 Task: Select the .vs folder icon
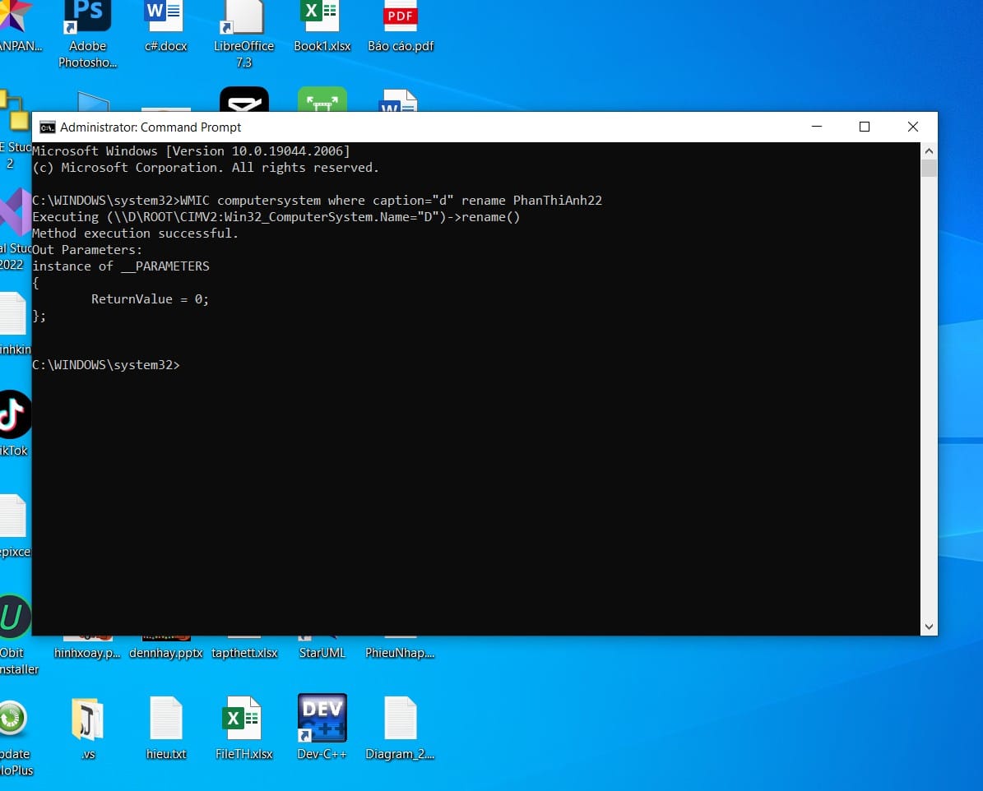pos(87,719)
